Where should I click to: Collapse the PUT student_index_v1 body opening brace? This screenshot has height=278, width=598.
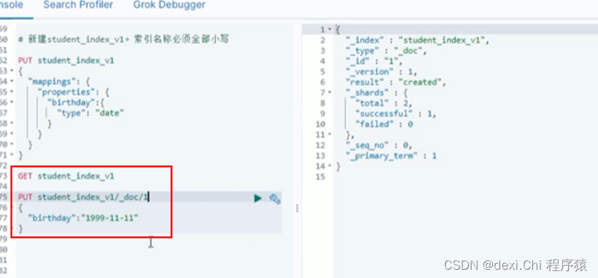(12, 71)
